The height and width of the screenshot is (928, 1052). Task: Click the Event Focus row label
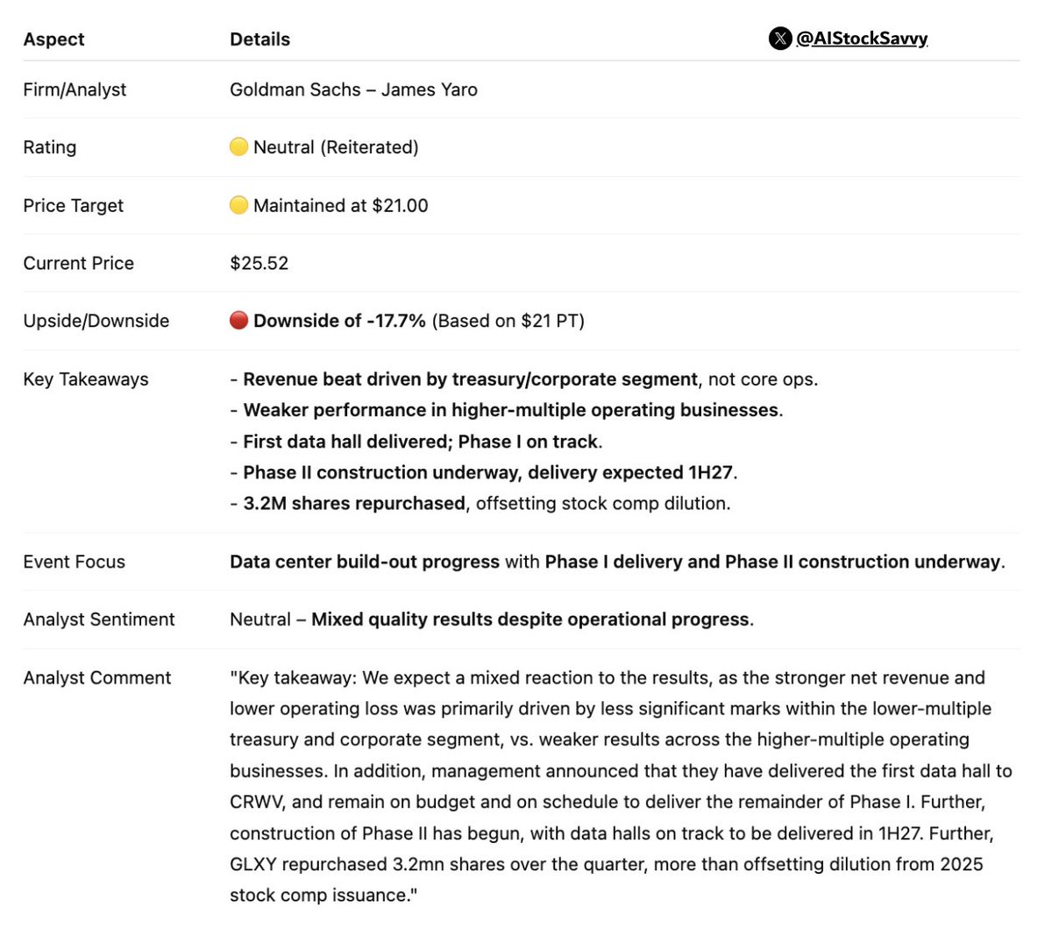coord(74,562)
